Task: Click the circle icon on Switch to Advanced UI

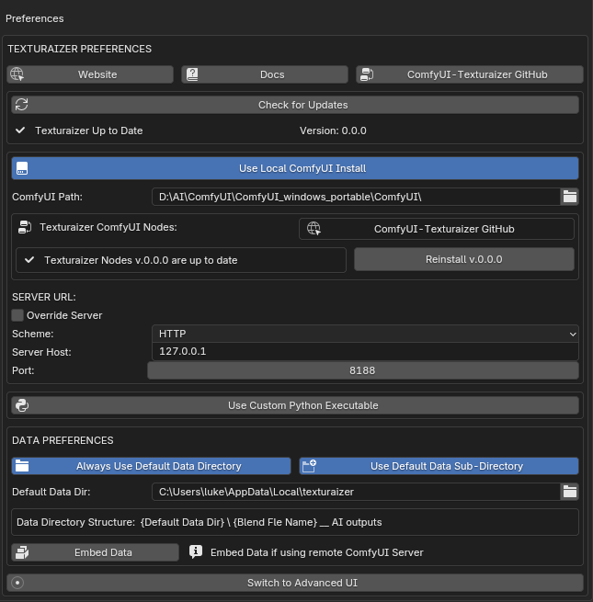Action: tap(17, 583)
